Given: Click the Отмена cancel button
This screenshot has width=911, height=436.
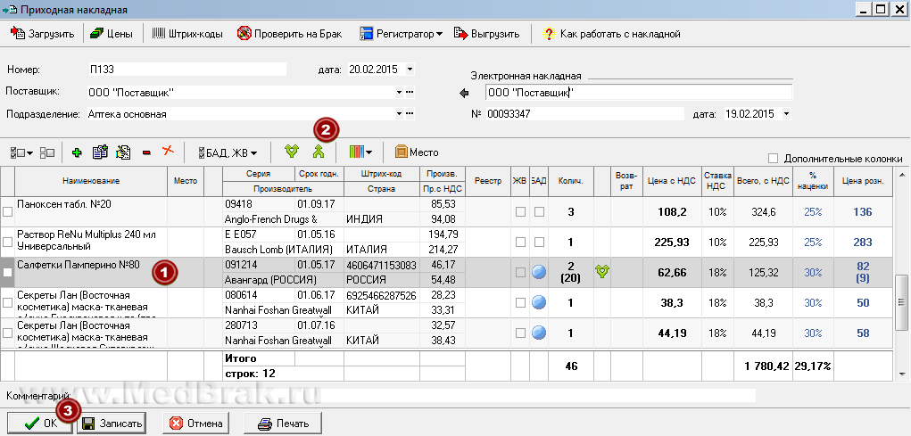Looking at the screenshot, I should [x=196, y=424].
